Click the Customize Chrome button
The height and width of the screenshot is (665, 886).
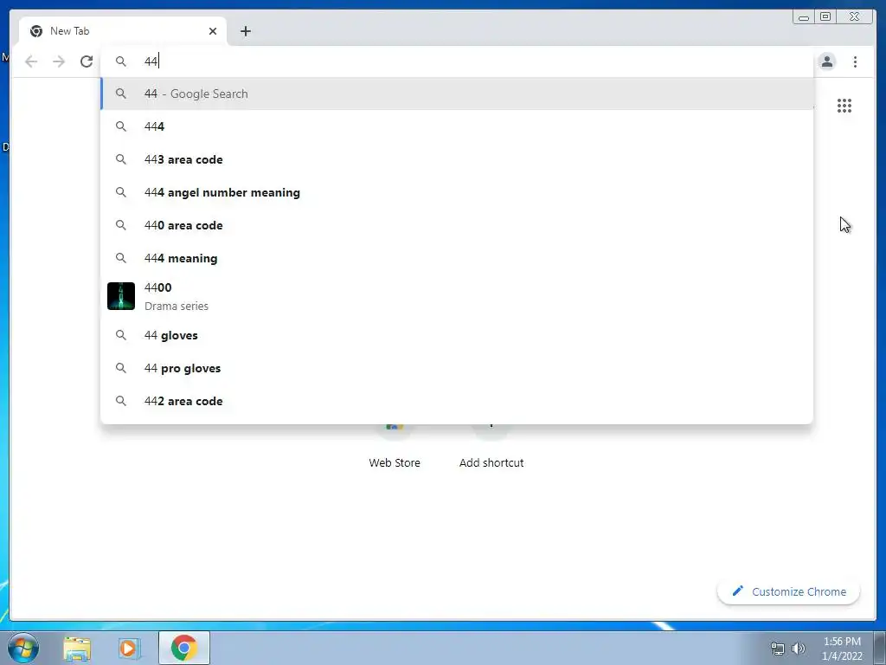(788, 591)
